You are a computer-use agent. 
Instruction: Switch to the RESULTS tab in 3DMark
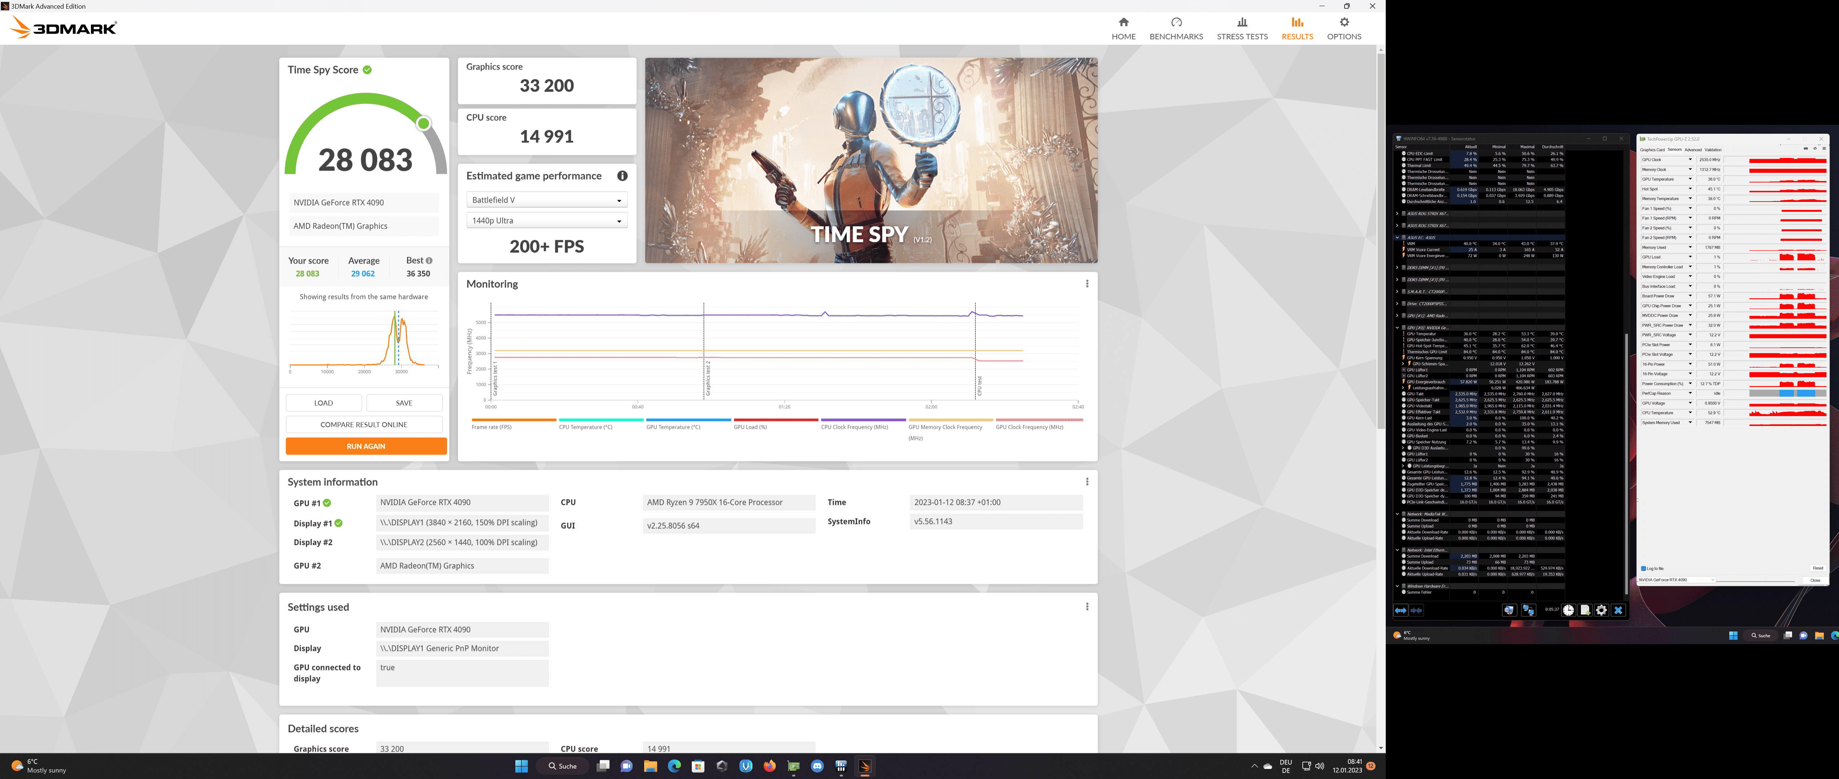click(x=1297, y=28)
